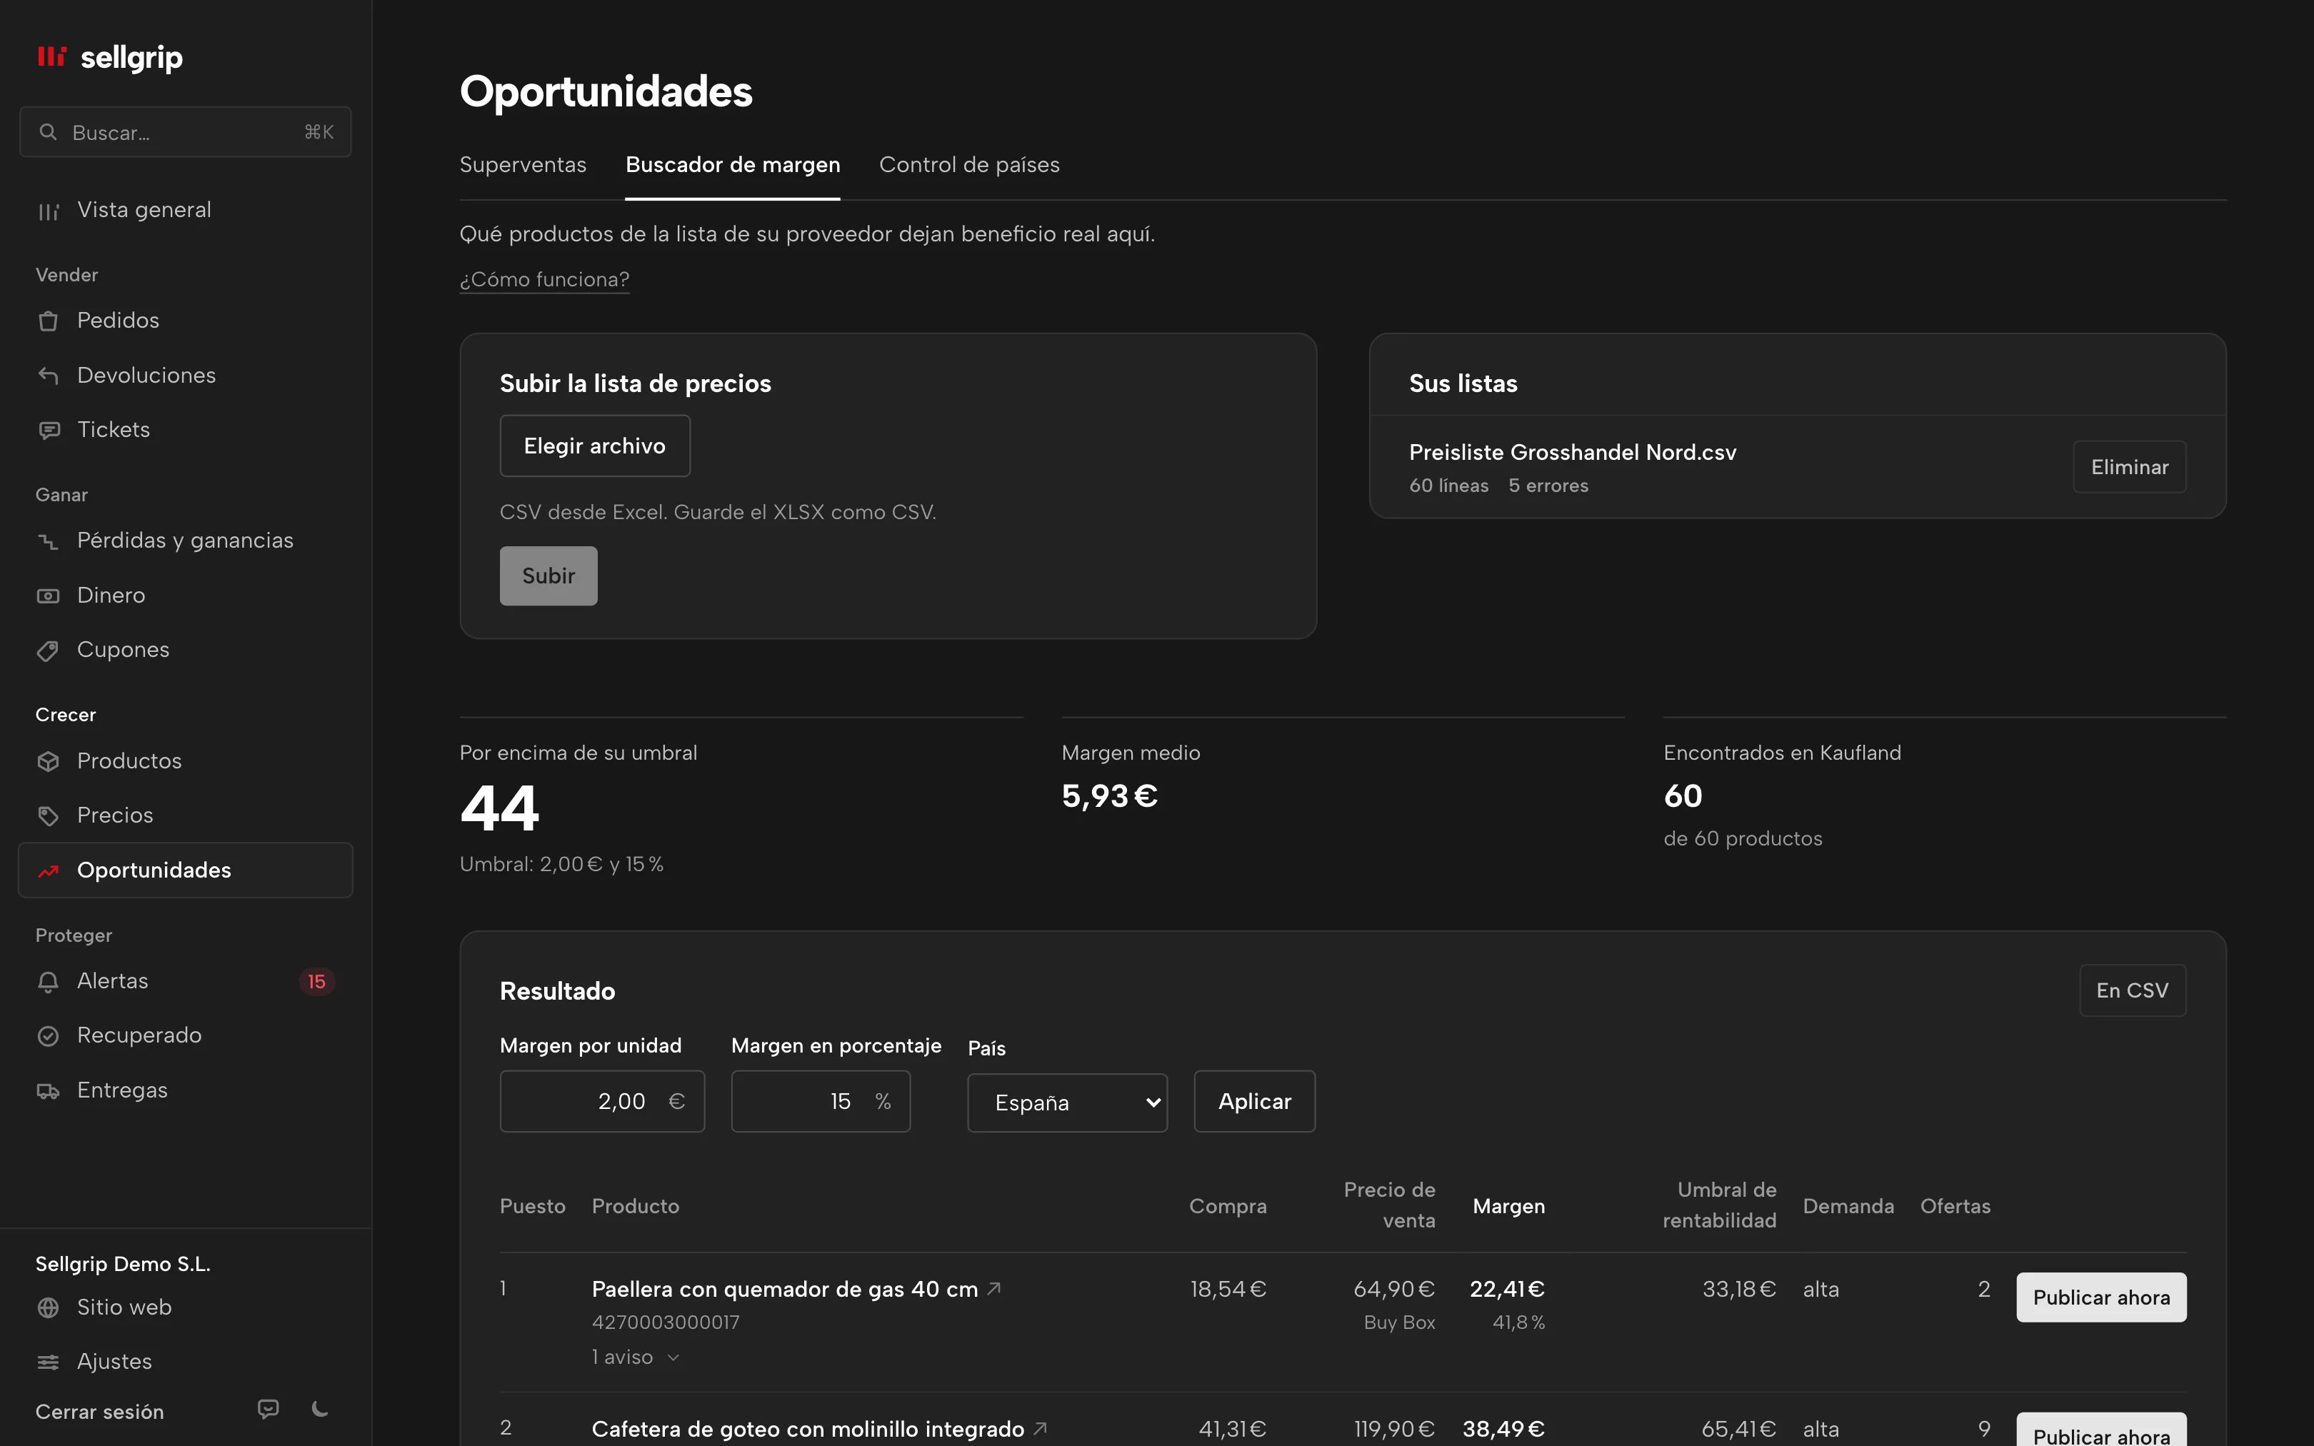Click the Devoluciones return arrow icon
This screenshot has height=1446, width=2314.
pos(48,376)
